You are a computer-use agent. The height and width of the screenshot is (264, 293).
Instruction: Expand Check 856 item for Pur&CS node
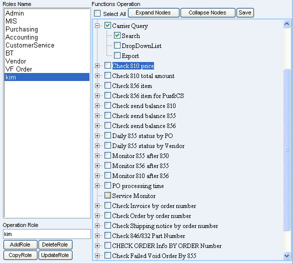(97, 95)
